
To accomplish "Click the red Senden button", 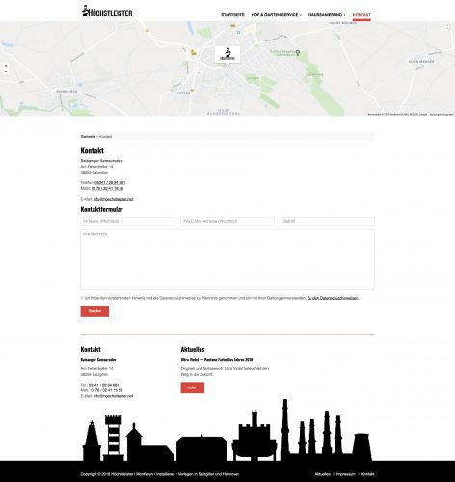I will coord(94,311).
